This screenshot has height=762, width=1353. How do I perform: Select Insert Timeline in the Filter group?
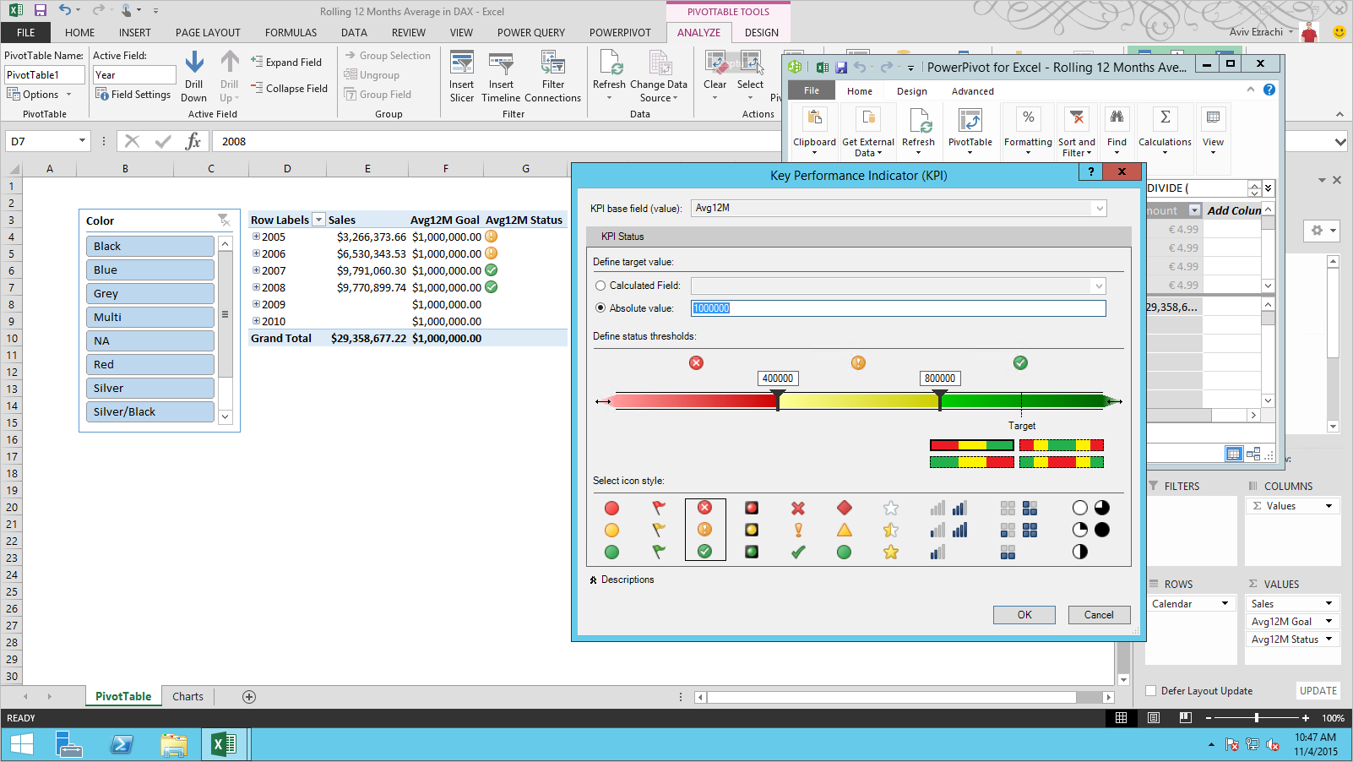click(501, 76)
